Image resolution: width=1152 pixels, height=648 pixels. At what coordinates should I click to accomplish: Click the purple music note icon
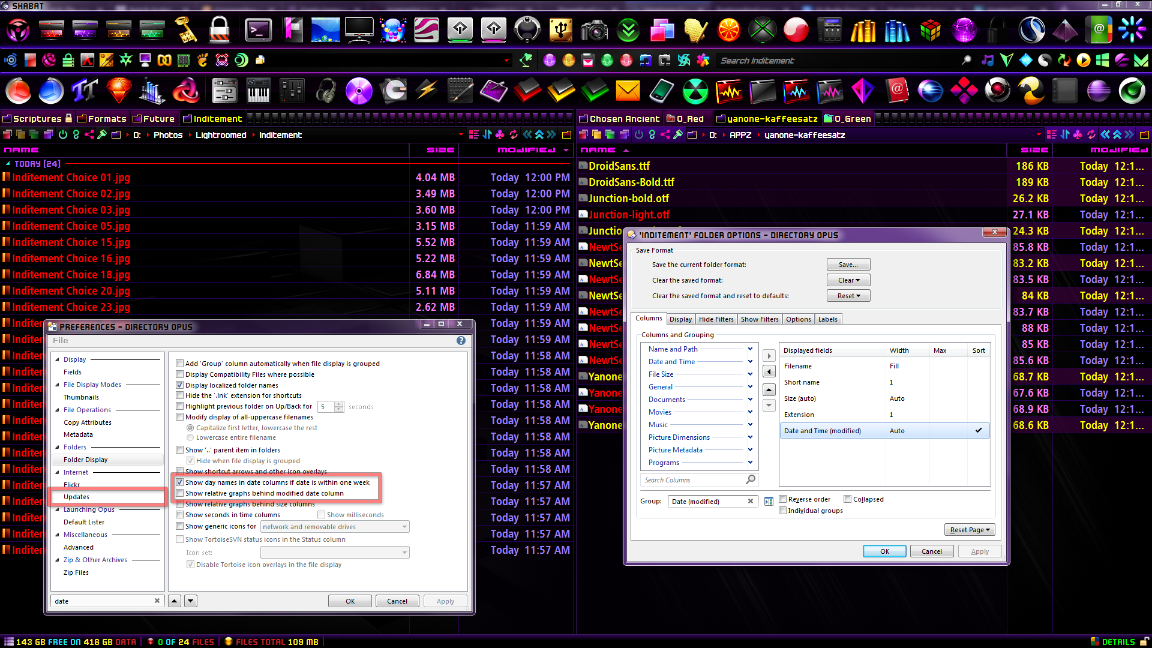(987, 60)
